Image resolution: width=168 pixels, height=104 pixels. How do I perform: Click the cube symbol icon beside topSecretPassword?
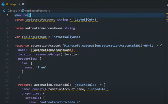tap(23, 11)
